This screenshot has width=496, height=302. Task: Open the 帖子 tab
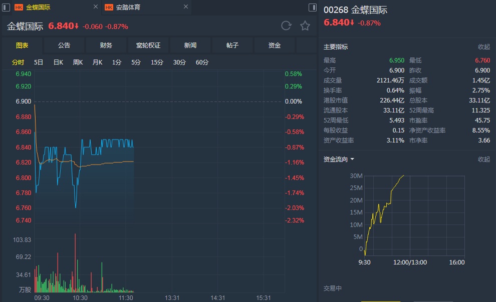(x=232, y=45)
